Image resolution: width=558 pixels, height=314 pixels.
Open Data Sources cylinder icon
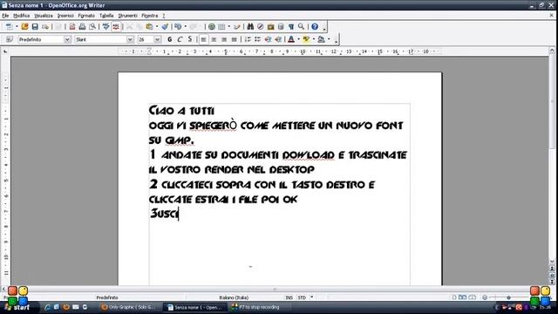point(281,27)
